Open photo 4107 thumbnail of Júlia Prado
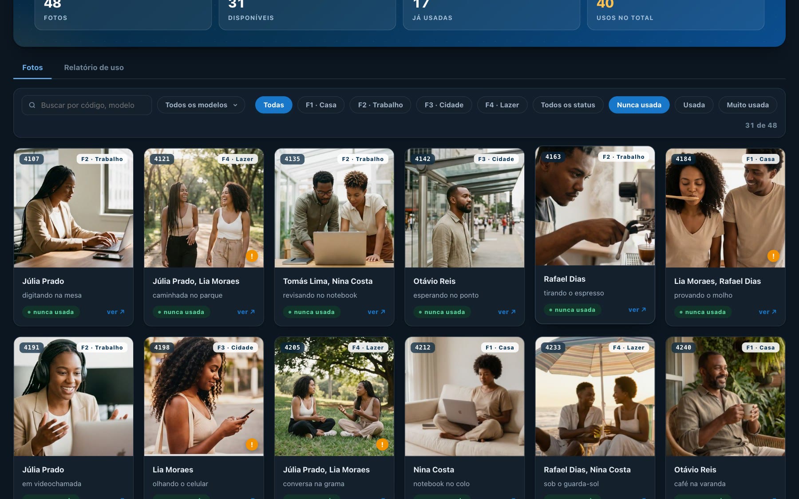This screenshot has width=799, height=499. [x=74, y=208]
